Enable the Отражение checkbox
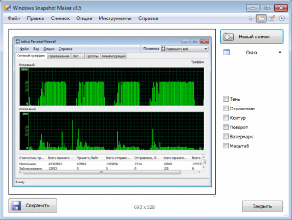The width and height of the screenshot is (292, 220). [226, 108]
